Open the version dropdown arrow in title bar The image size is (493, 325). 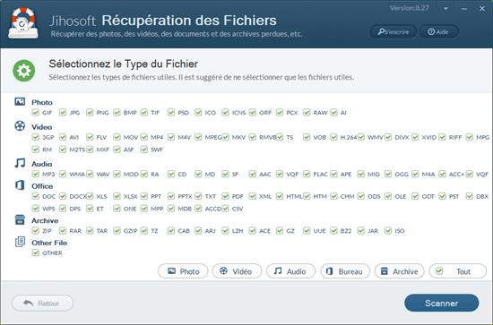click(445, 9)
